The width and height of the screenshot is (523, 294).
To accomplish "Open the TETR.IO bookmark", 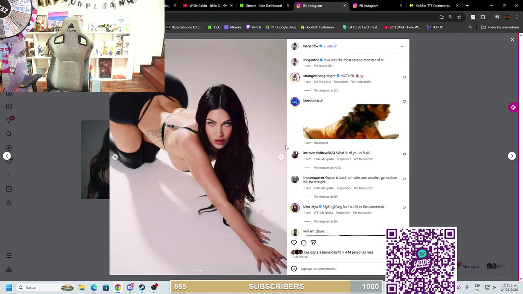I will pos(435,27).
